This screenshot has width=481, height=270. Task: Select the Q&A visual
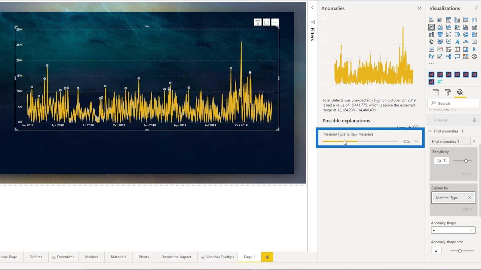(x=457, y=56)
